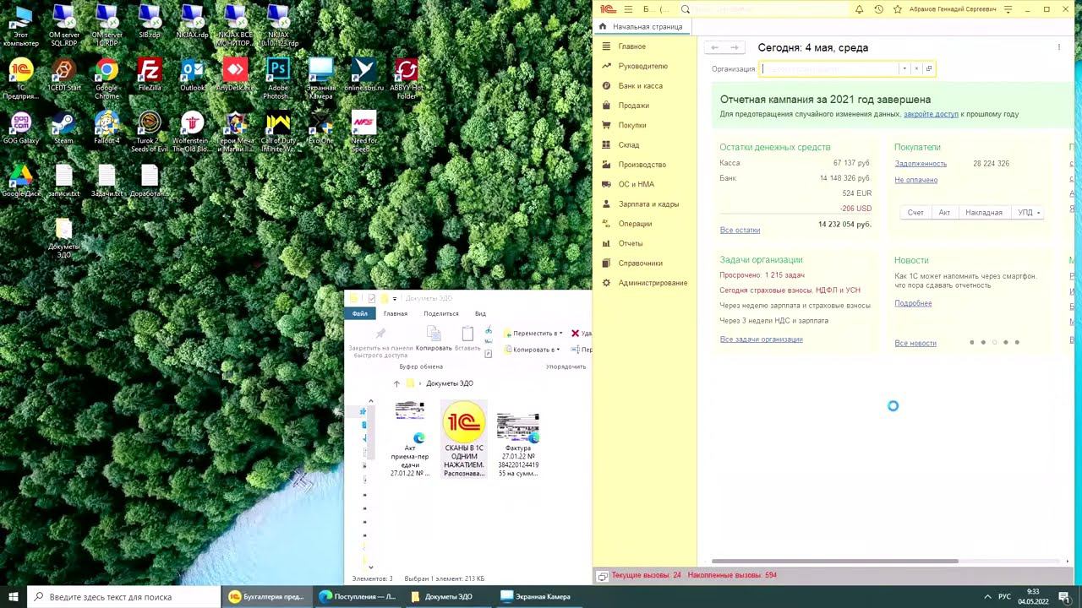Open the Подробнее news link
The width and height of the screenshot is (1082, 608).
click(914, 303)
